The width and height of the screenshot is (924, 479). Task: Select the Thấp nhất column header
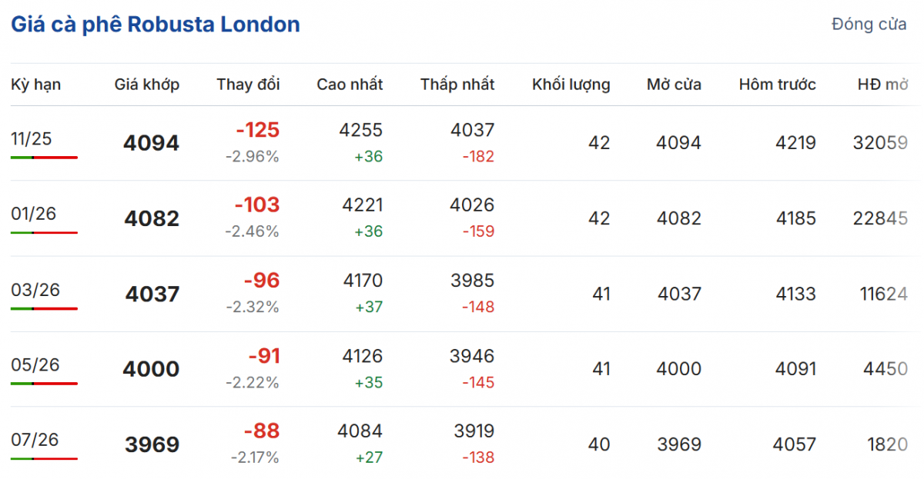[457, 85]
